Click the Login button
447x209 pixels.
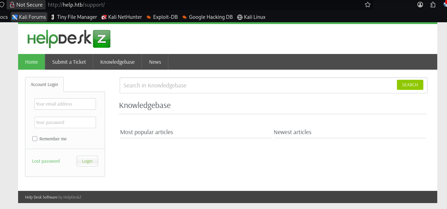(x=87, y=161)
